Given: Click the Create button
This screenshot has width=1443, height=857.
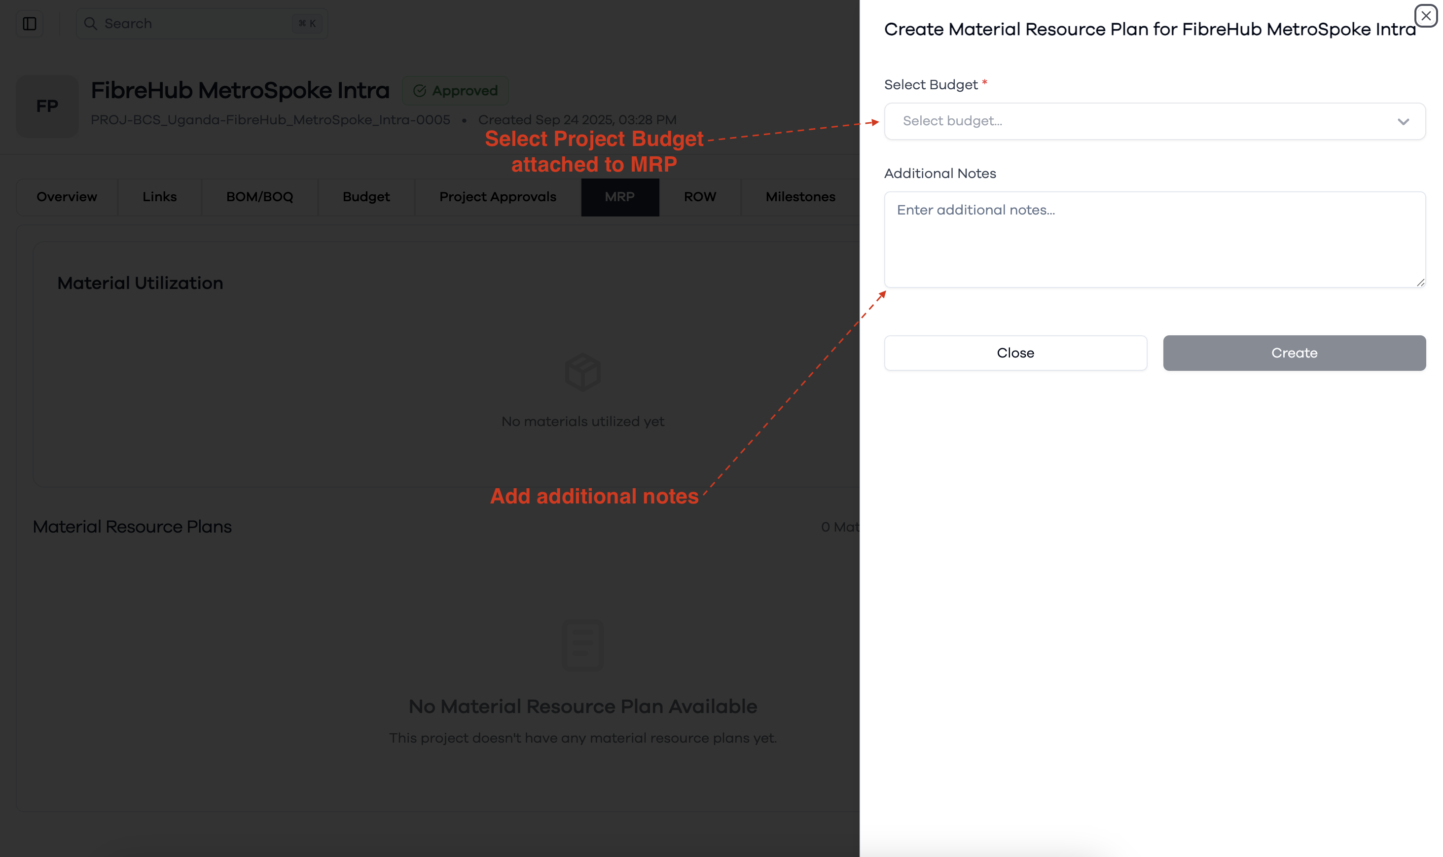Looking at the screenshot, I should [x=1294, y=353].
